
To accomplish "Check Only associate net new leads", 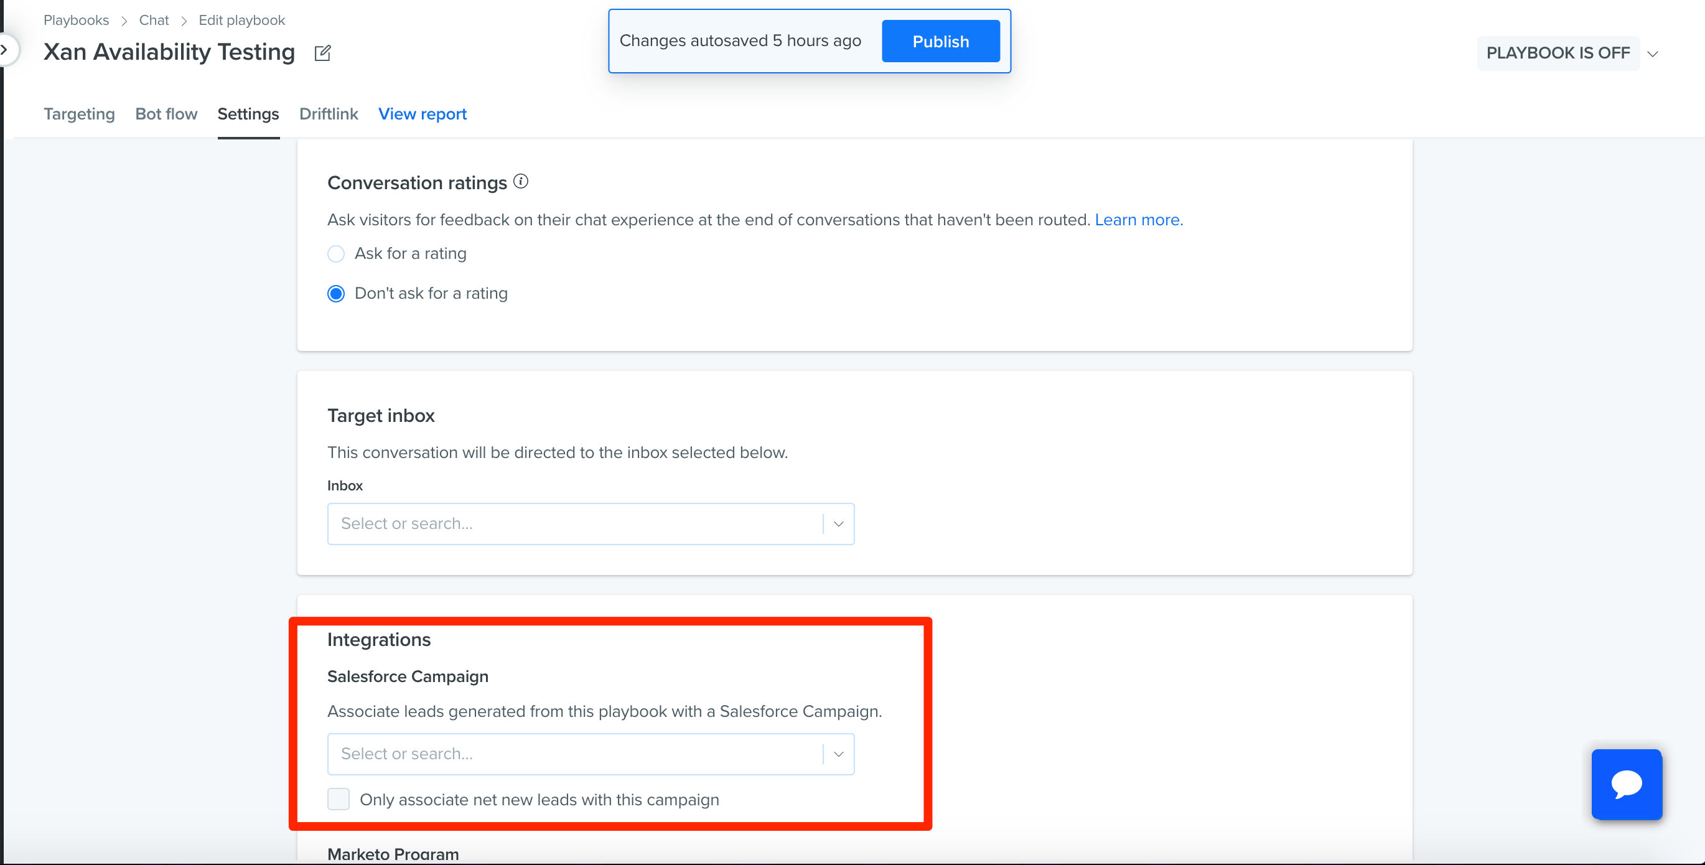I will pyautogui.click(x=339, y=800).
